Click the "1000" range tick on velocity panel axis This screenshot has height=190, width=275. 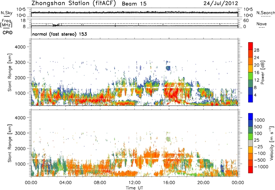click(20, 164)
